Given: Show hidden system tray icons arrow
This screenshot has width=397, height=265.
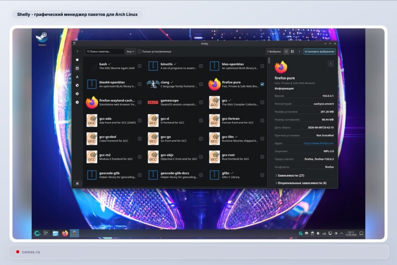Looking at the screenshot, I should pos(342,233).
